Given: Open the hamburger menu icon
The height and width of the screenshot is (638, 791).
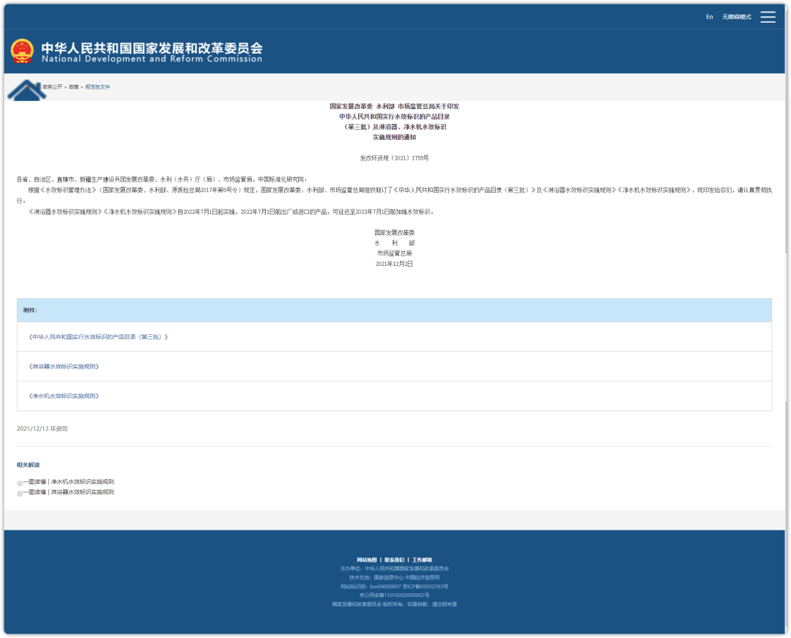Looking at the screenshot, I should tap(768, 17).
